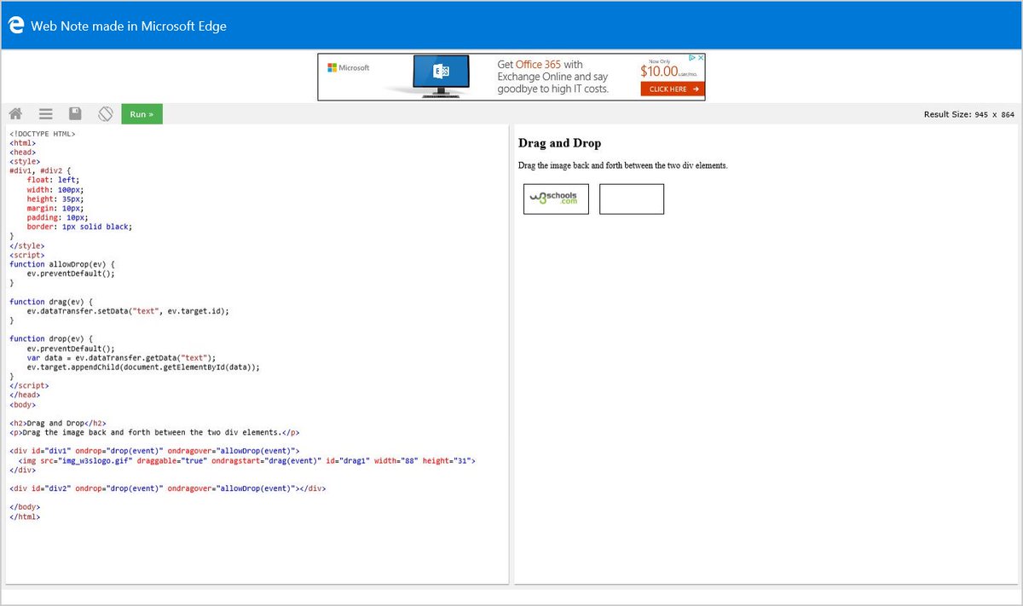Click the 'ev.dataTransfer.setData' code line
This screenshot has width=1023, height=606.
(x=128, y=311)
